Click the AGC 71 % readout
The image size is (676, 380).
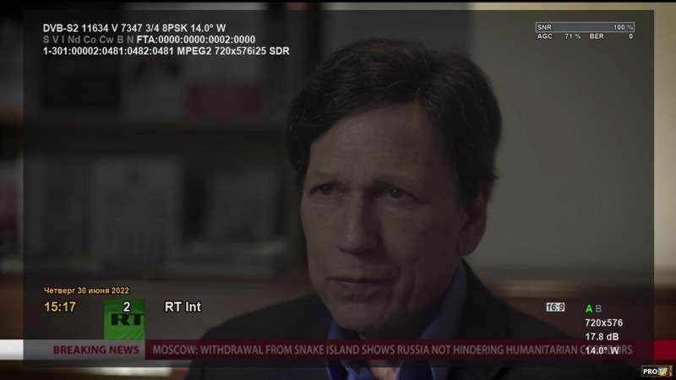(559, 36)
